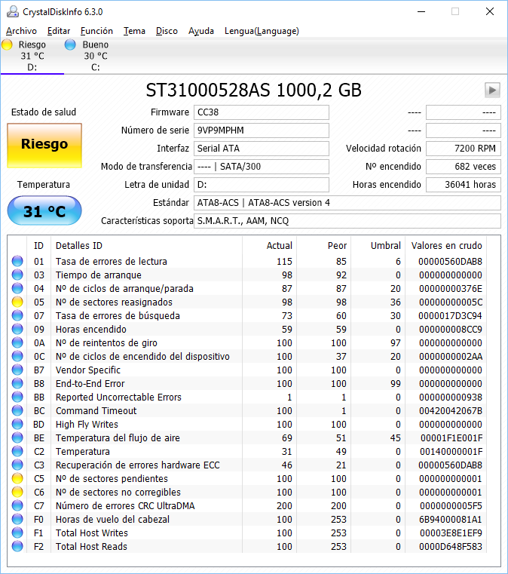508x574 pixels.
Task: Click the blue status icon for attribute 04
Action: [x=17, y=288]
